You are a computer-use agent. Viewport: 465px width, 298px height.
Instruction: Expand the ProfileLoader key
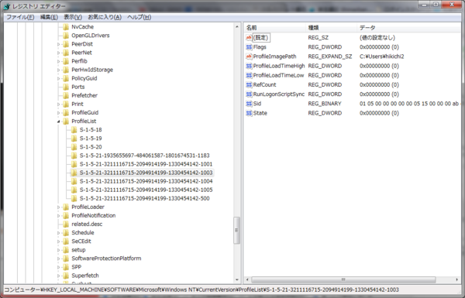pyautogui.click(x=58, y=207)
